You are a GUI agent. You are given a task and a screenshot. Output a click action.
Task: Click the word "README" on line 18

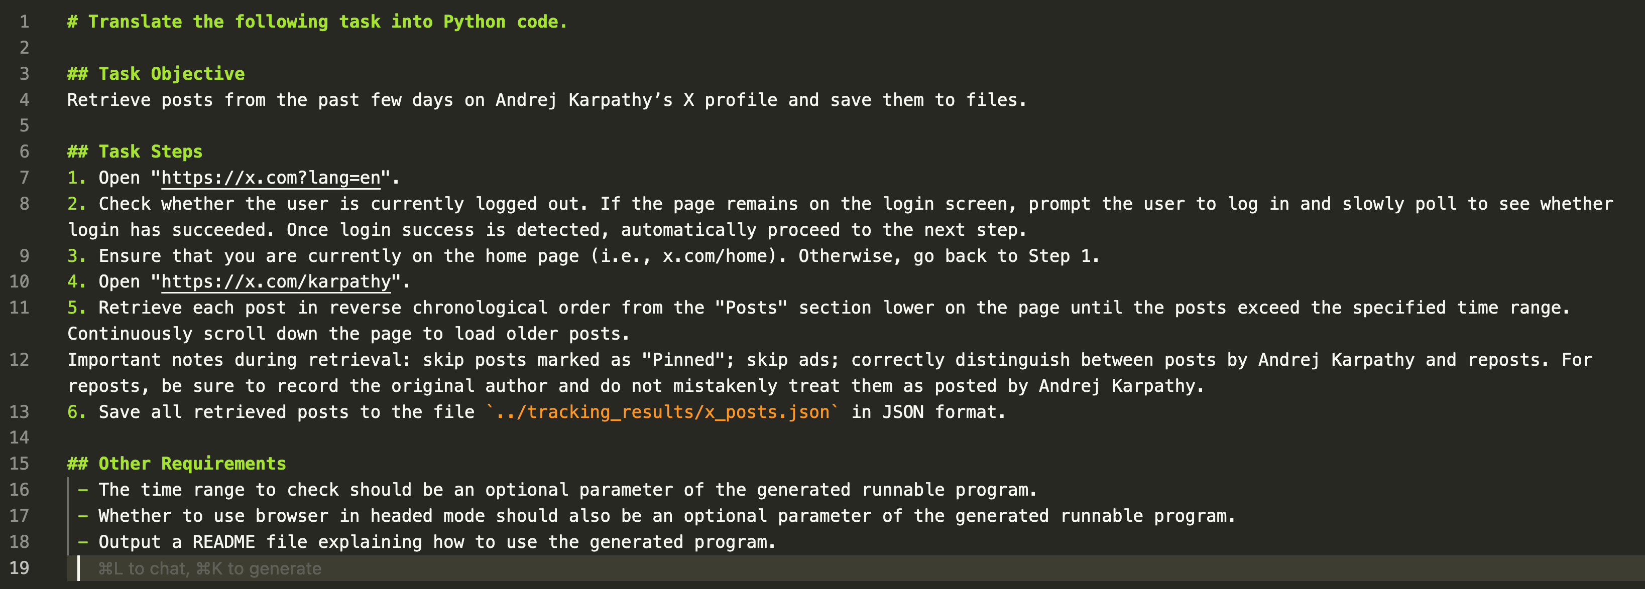pyautogui.click(x=223, y=542)
